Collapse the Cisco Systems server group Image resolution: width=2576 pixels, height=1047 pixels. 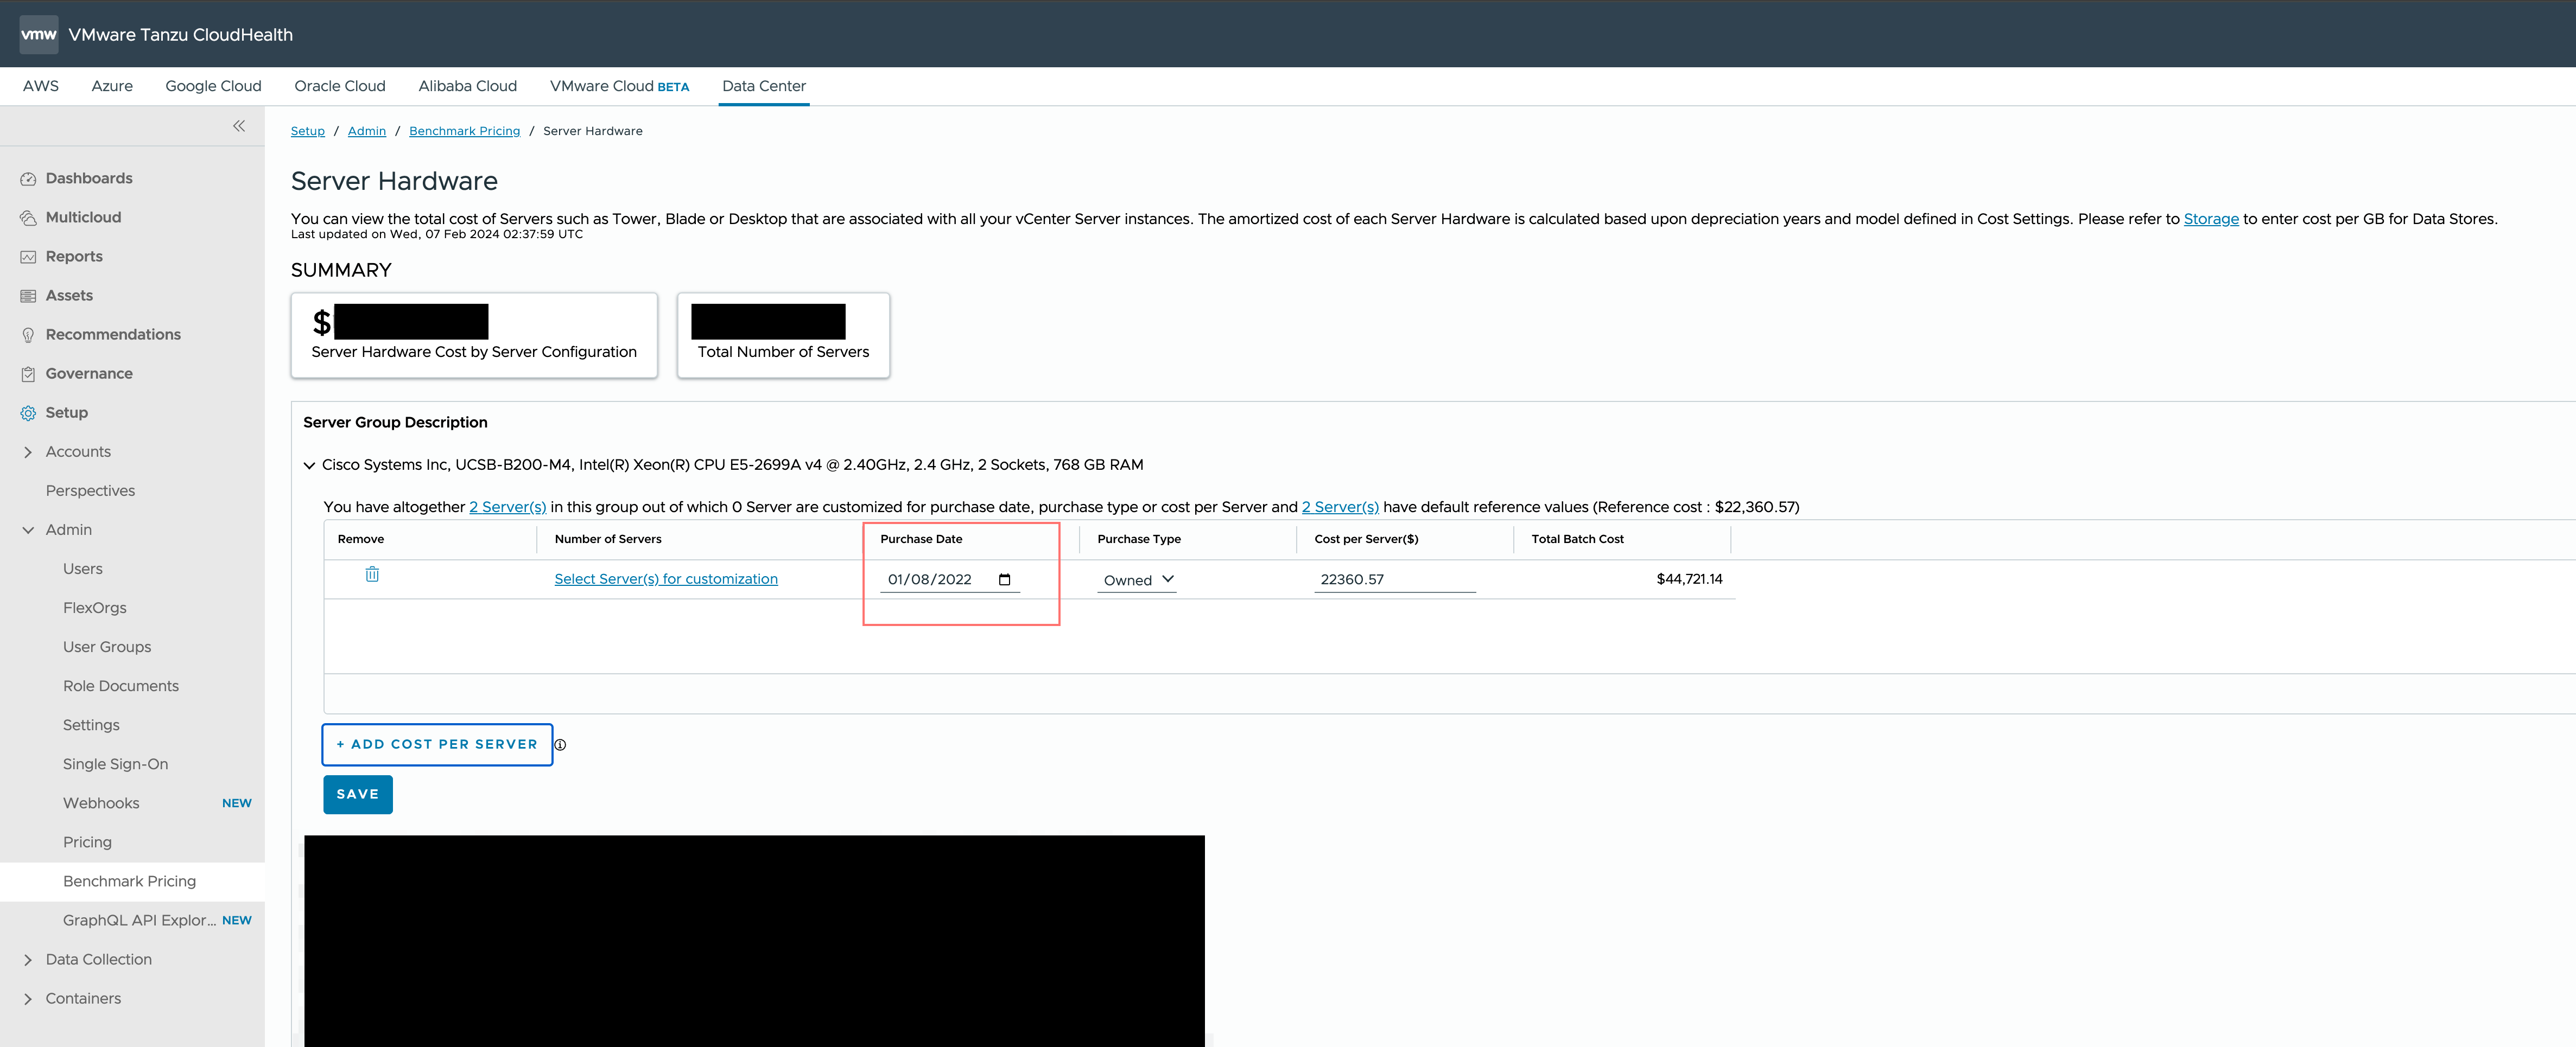coord(309,465)
